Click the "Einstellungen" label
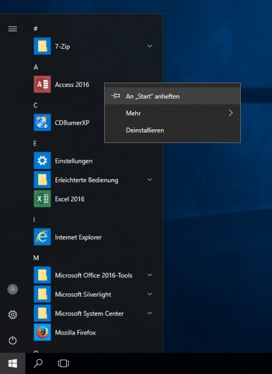Viewport: 272px width, 374px height. point(74,161)
